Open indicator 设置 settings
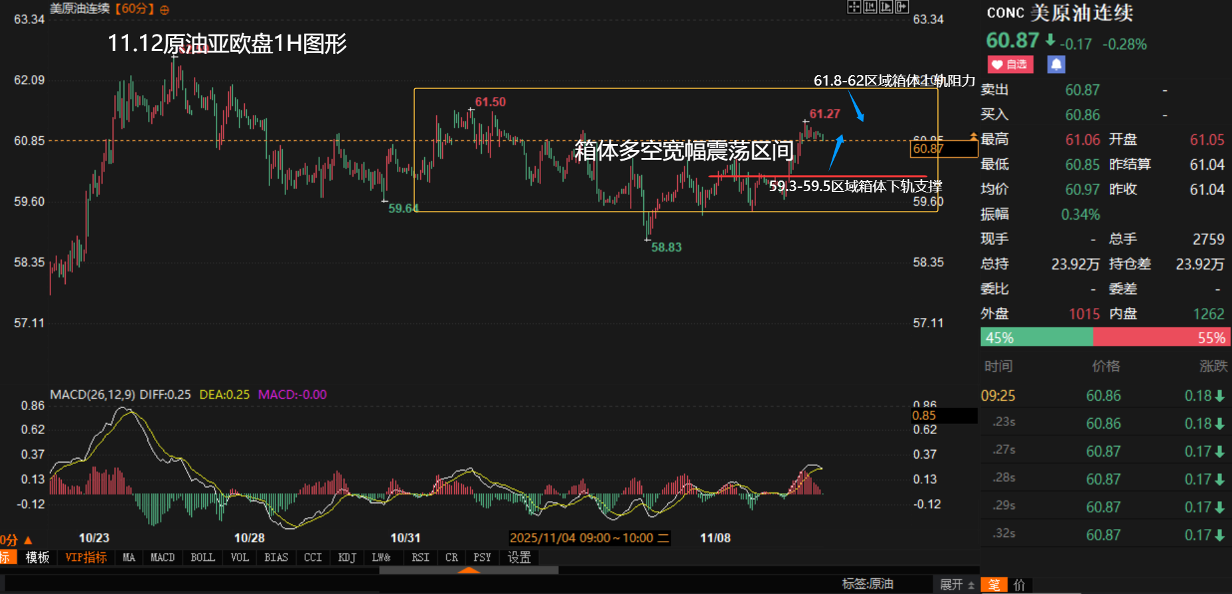 (x=519, y=557)
